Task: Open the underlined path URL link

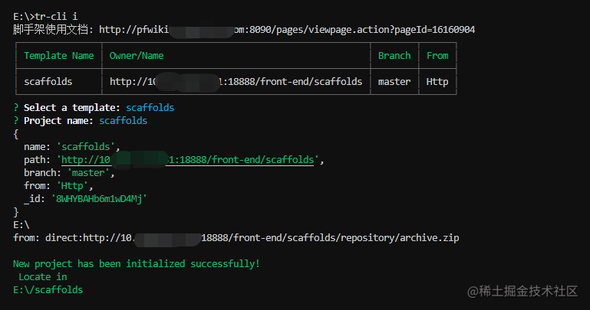Action: [187, 160]
